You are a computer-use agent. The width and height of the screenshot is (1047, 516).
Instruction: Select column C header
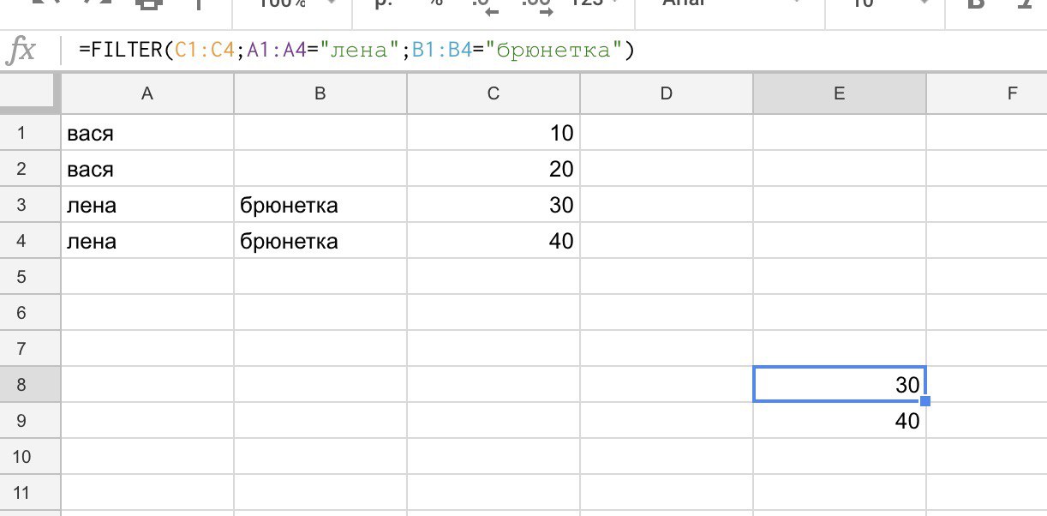(494, 94)
